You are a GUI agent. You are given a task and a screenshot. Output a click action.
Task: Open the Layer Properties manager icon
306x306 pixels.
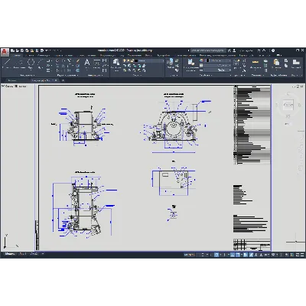coord(116,62)
